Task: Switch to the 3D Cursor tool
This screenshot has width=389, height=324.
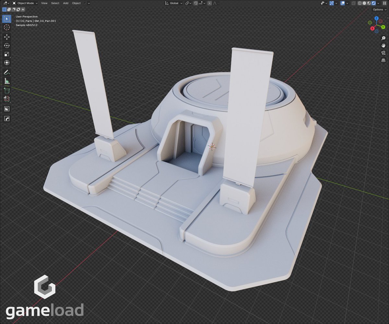Action: point(6,28)
